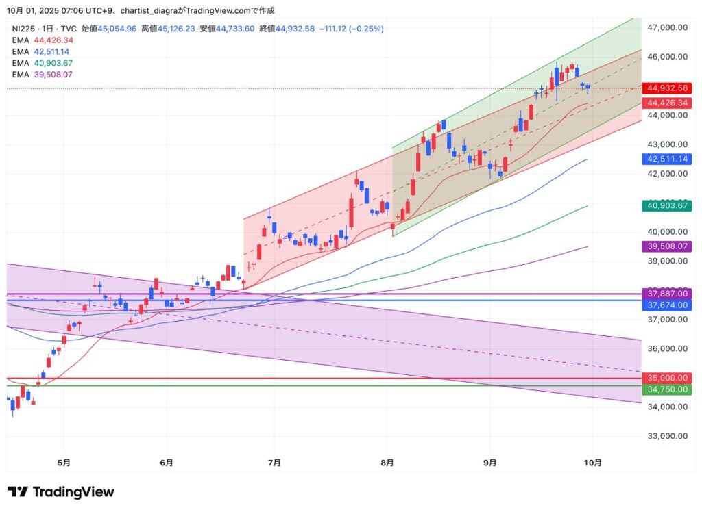Click the 47,000.00 price scale label
Image resolution: width=702 pixels, height=512 pixels.
(666, 27)
